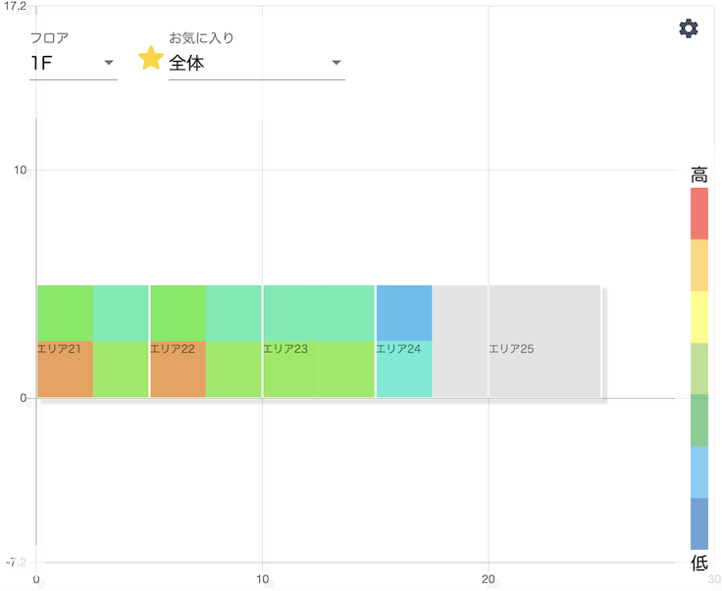The height and width of the screenshot is (591, 722).
Task: Expand the お気に入り dropdown arrow
Action: click(335, 64)
